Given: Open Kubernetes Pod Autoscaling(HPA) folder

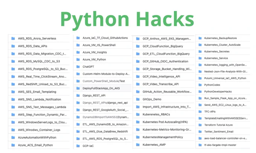Looking at the screenshot, I should coord(165,122).
